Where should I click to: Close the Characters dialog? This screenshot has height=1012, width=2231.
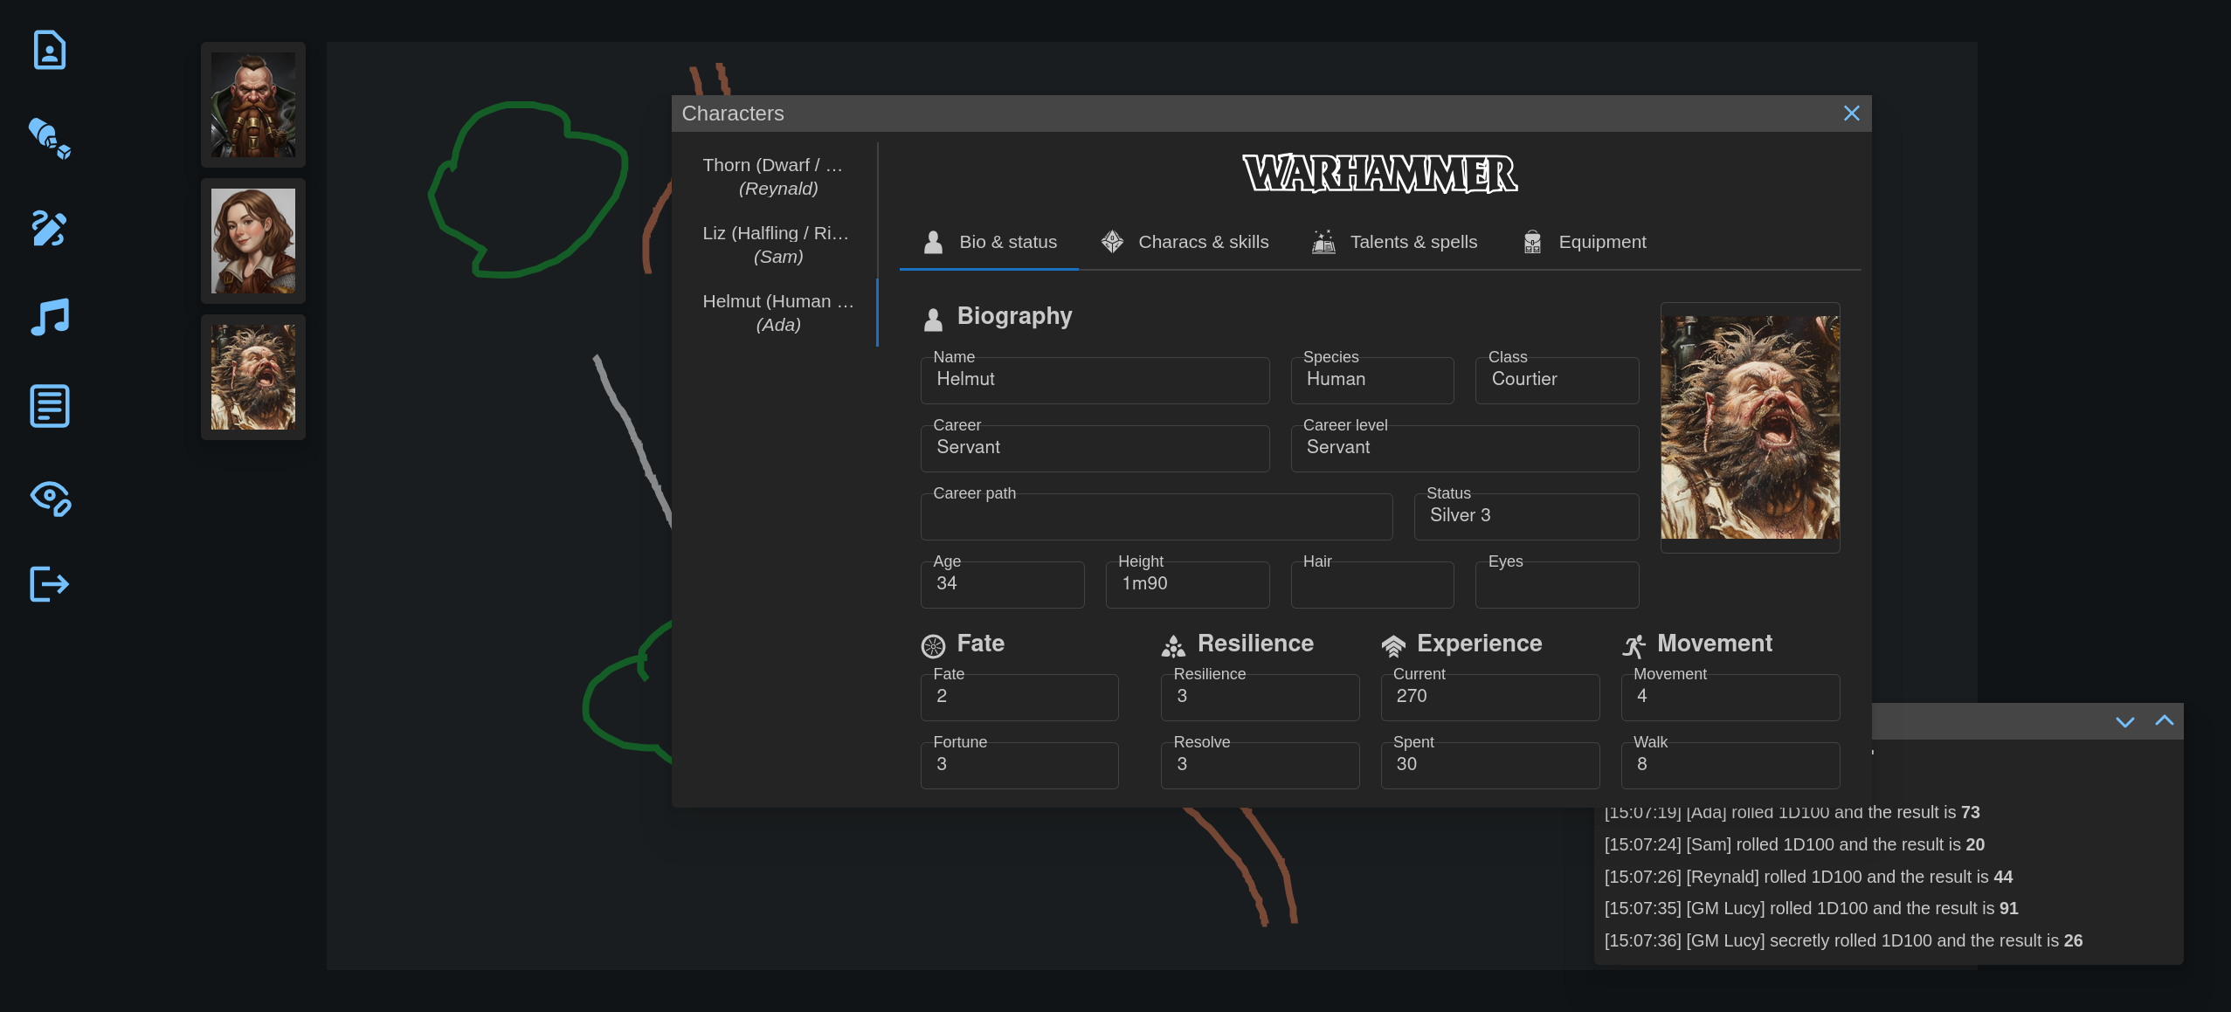(1851, 114)
